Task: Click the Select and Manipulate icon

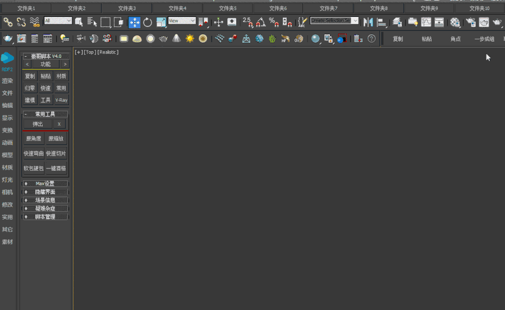Action: point(218,22)
